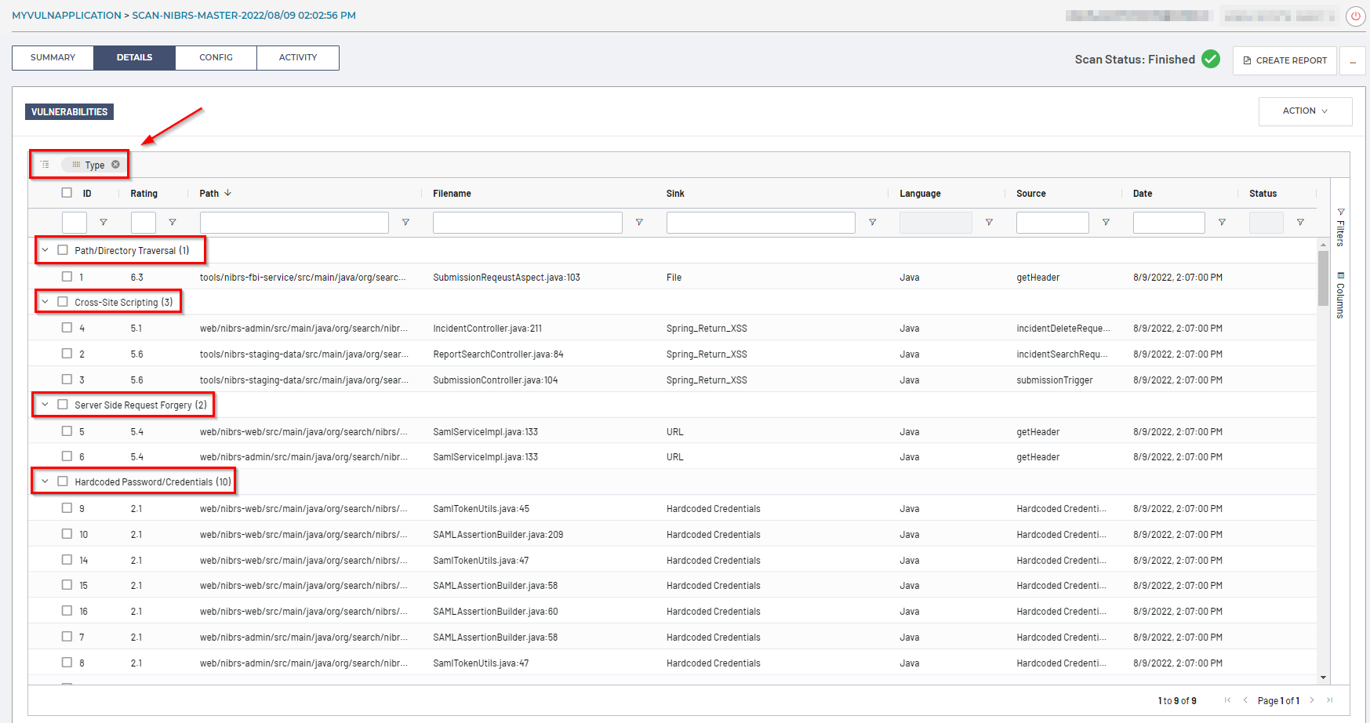Screen dimensions: 1370x723
Task: Click the power icon at top right
Action: click(x=1355, y=16)
